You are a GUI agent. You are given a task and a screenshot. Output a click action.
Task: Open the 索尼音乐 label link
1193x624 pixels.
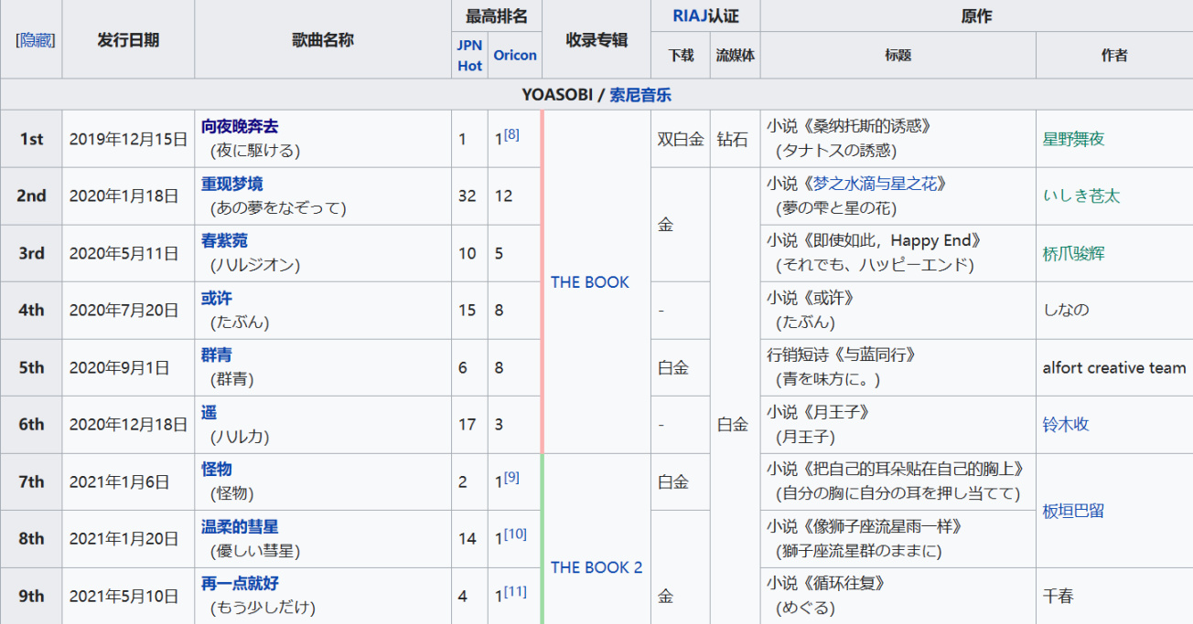click(641, 94)
